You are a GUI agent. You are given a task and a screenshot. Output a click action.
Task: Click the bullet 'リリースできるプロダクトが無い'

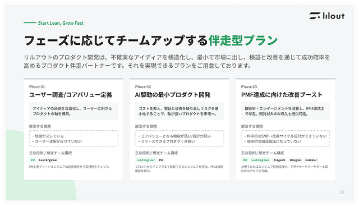[x=167, y=141]
